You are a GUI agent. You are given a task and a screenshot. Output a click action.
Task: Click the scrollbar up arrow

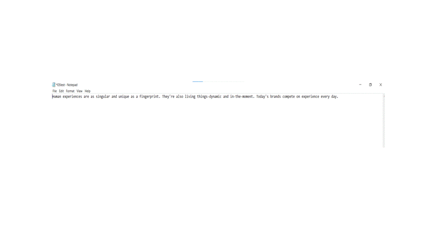[x=384, y=96]
